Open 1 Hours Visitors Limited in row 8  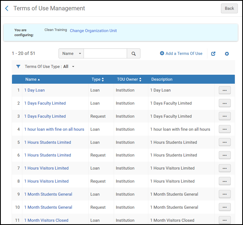pyautogui.click(x=46, y=181)
